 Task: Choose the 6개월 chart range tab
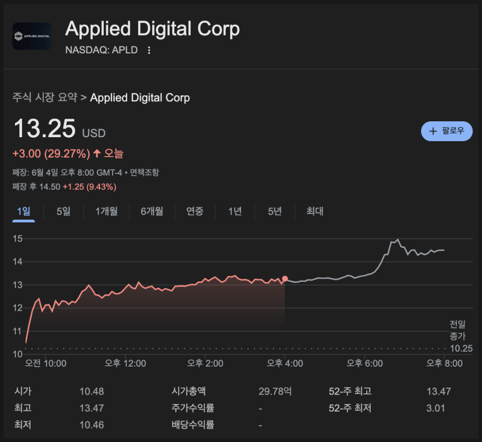(152, 212)
